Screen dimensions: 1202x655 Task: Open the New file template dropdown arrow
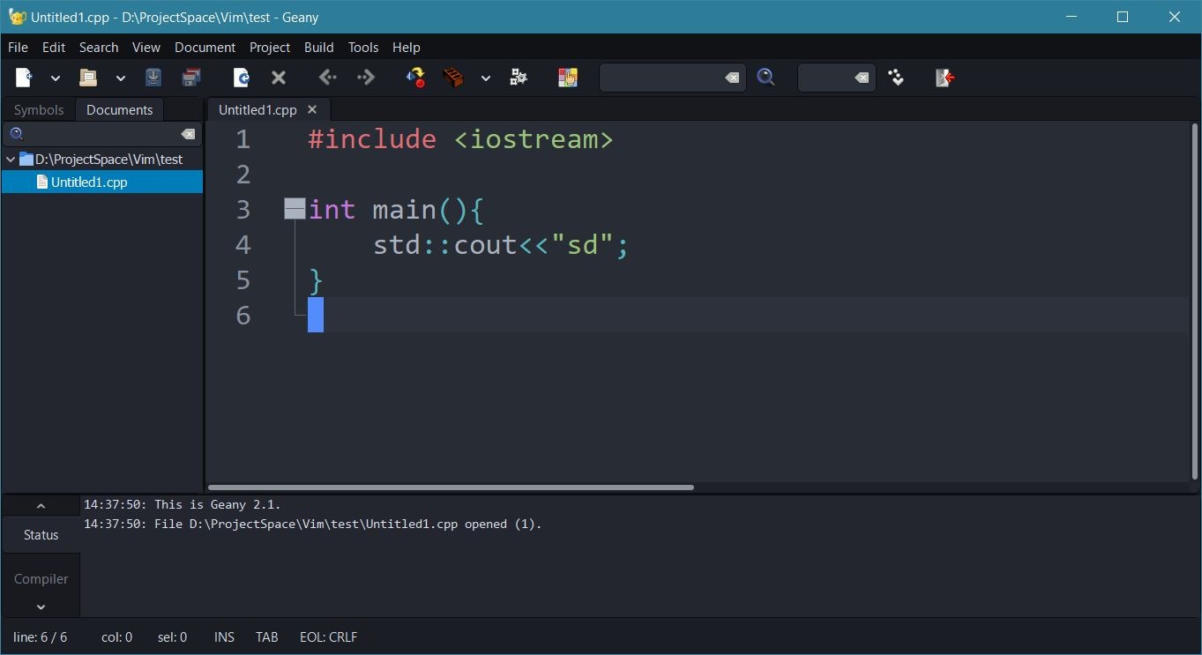55,78
